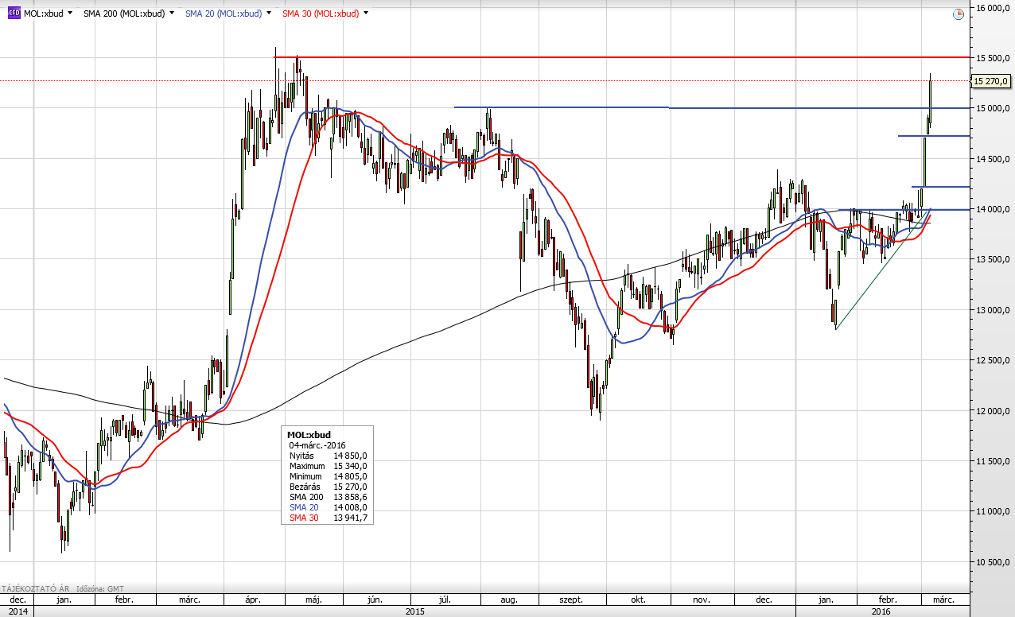This screenshot has height=617, width=1015.
Task: Click the purple CFD instrument icon
Action: point(14,14)
